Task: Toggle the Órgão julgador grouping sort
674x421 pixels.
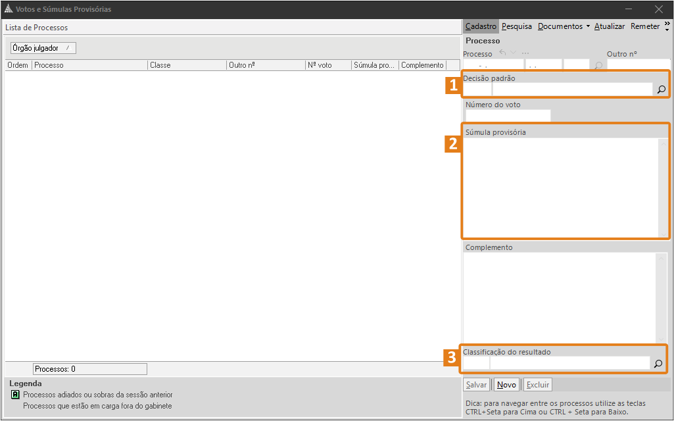Action: pos(43,48)
